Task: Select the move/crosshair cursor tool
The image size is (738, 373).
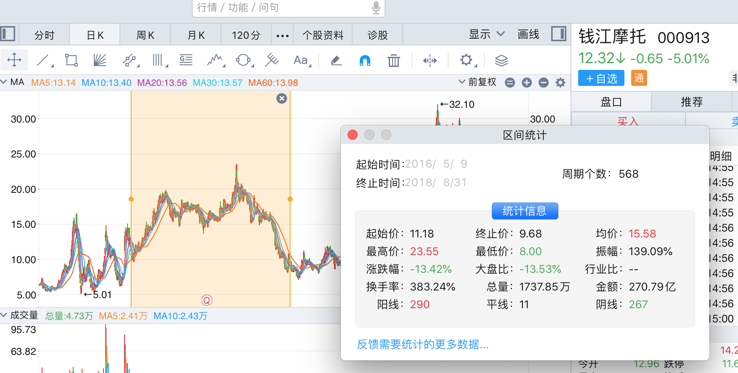Action: point(14,60)
